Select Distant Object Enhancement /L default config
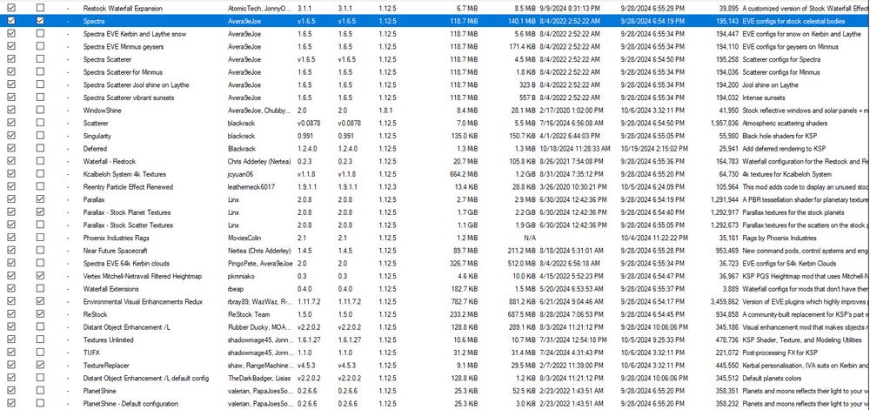This screenshot has width=870, height=410. pyautogui.click(x=435, y=378)
